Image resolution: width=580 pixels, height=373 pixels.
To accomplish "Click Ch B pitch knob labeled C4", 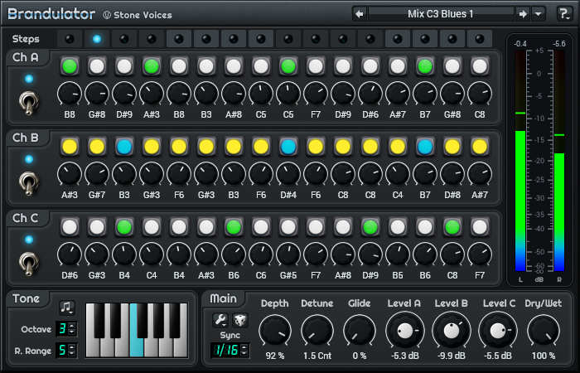I will (x=398, y=173).
